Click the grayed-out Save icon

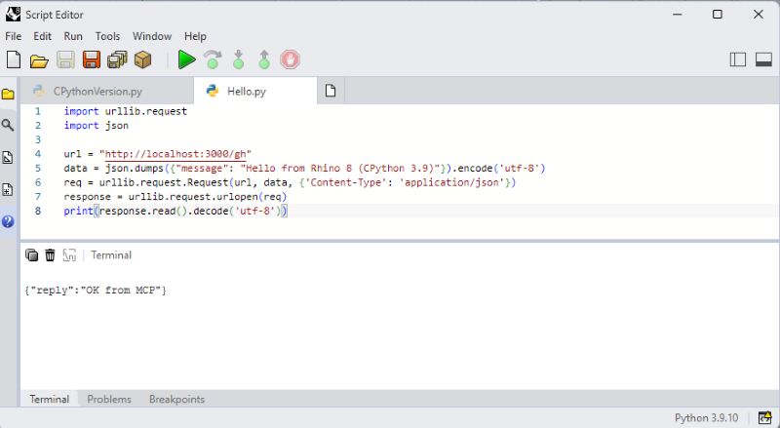[x=65, y=59]
